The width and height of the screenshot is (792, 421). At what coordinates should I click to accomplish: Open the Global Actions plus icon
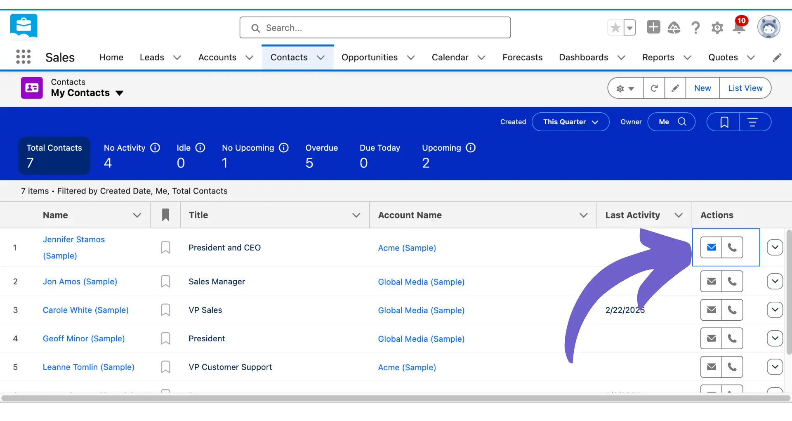[653, 27]
